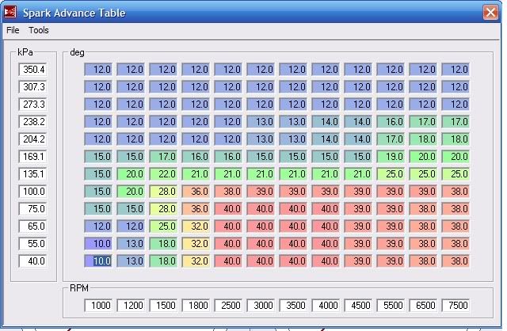507x331 pixels.
Task: Close the Spark Advance Table window
Action: tap(490, 13)
